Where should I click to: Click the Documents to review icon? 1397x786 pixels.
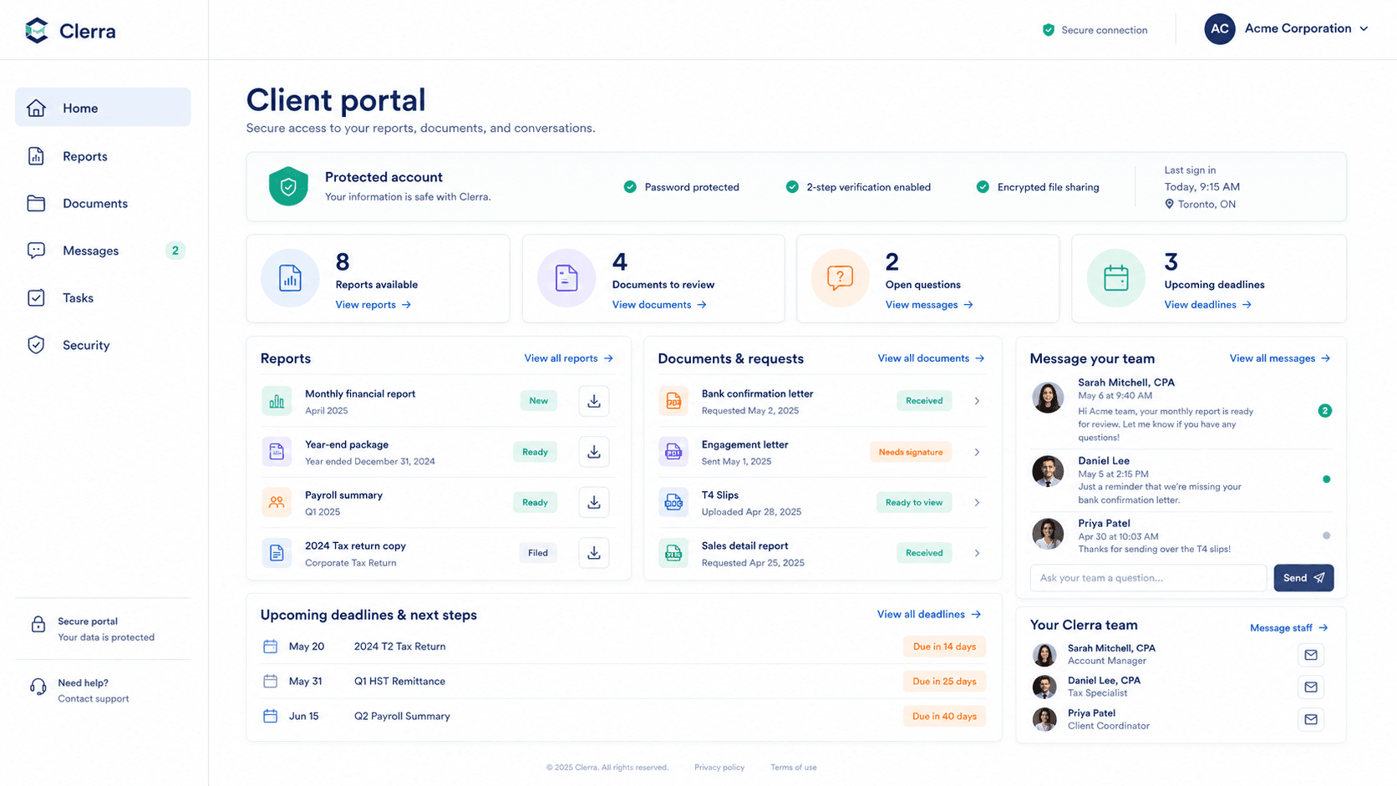[x=566, y=278]
